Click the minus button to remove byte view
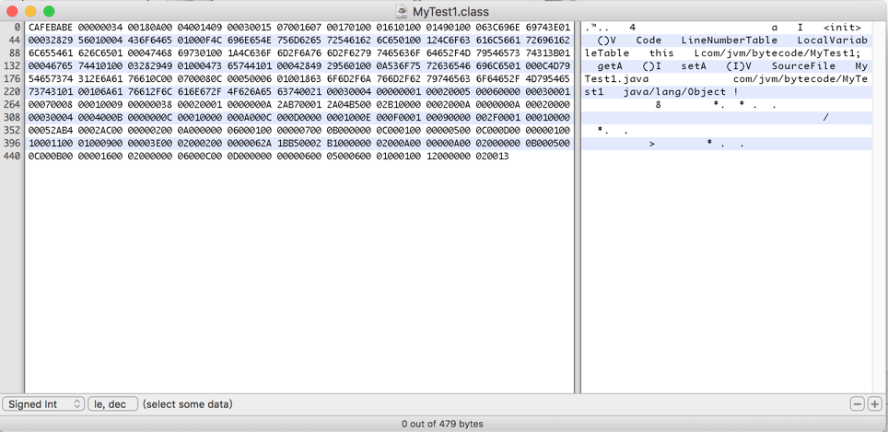888x432 pixels. [x=858, y=404]
